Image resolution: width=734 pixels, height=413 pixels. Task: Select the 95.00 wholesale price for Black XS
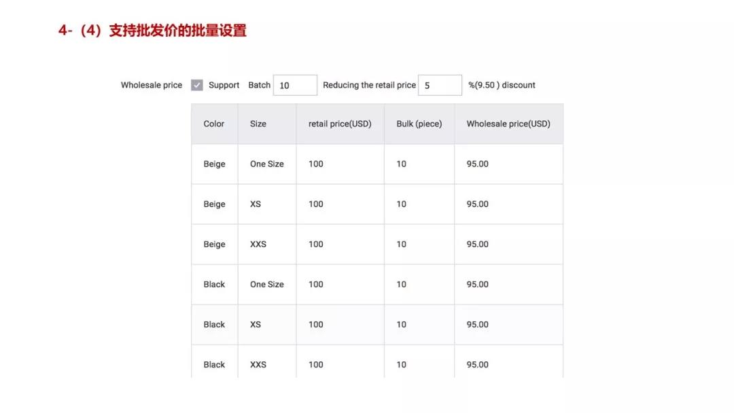click(x=476, y=324)
